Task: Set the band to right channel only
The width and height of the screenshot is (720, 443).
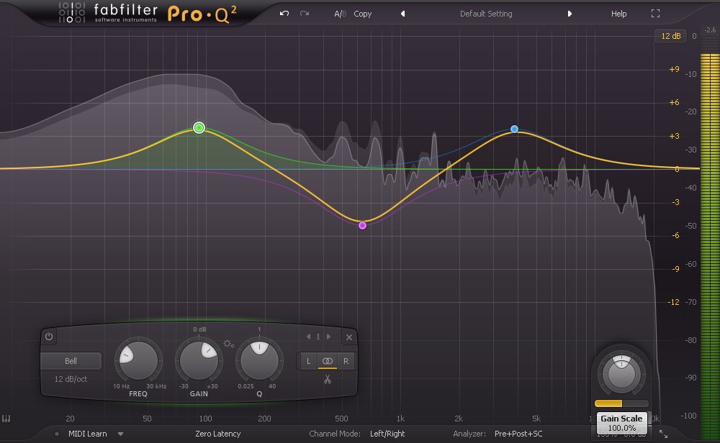Action: (x=346, y=361)
